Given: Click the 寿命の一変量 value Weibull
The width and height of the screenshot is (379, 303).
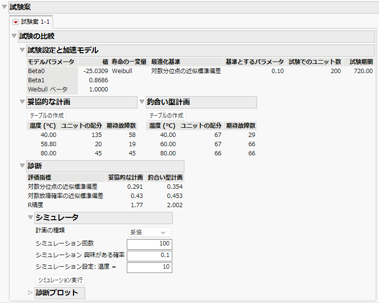Looking at the screenshot, I should coord(122,71).
